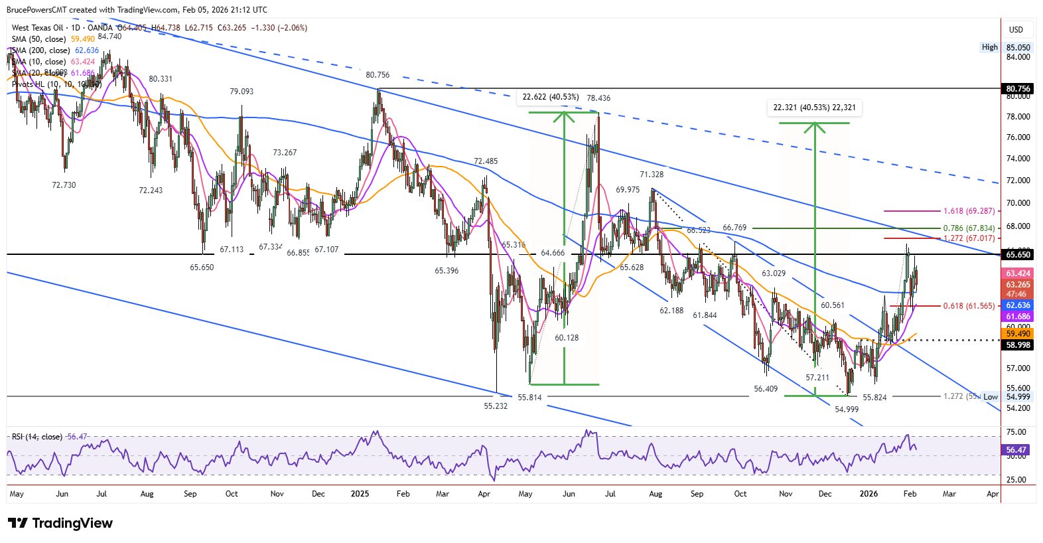This screenshot has height=543, width=1043.
Task: Select the 22.321 (40.53%) measurement label
Action: [x=814, y=108]
